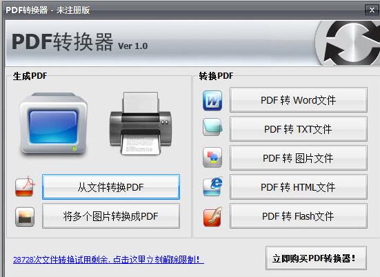Click the 从文件转换PDF button
The image size is (380, 277).
tap(111, 187)
